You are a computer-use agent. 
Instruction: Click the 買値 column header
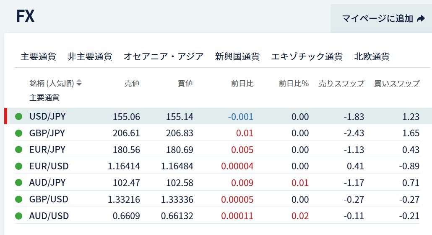[x=185, y=83]
